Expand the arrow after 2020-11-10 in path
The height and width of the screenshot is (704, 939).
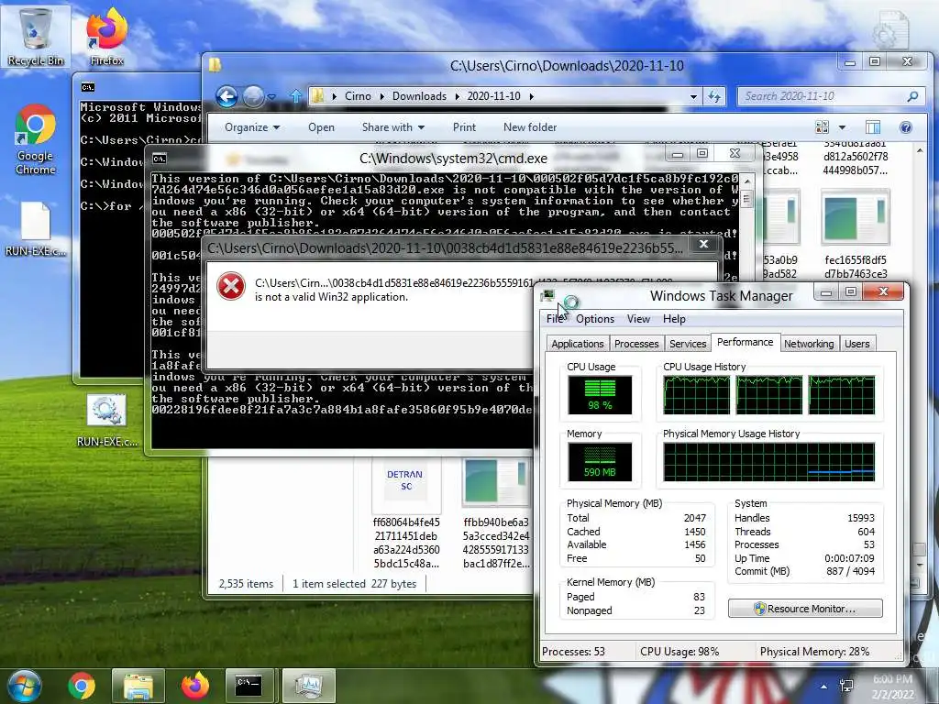coord(531,96)
